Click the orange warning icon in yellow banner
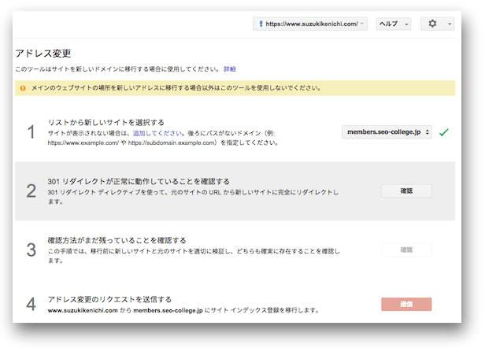This screenshot has height=348, width=485. (23, 88)
